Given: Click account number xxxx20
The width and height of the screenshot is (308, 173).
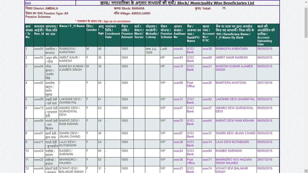Looking at the screenshot, I should coord(207,83).
